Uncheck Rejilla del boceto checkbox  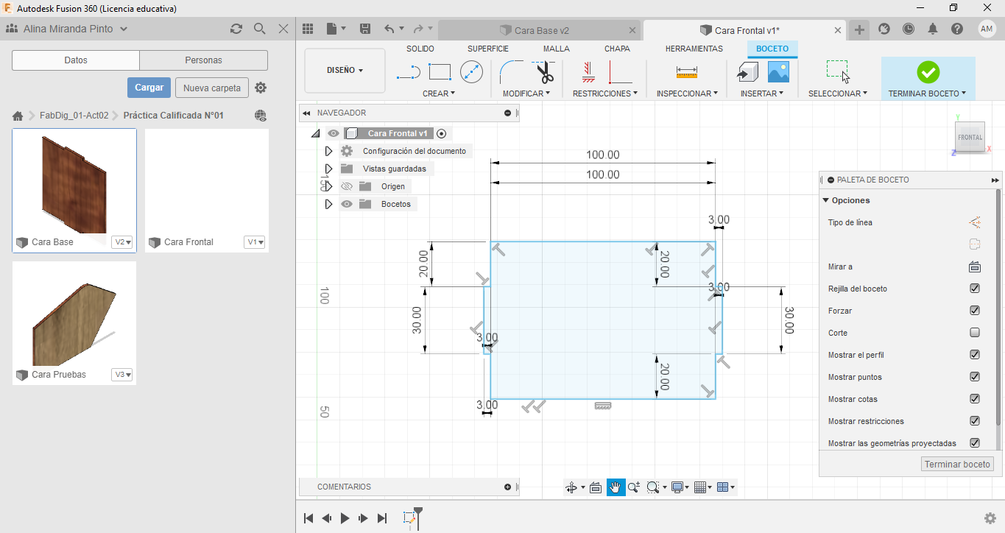975,289
